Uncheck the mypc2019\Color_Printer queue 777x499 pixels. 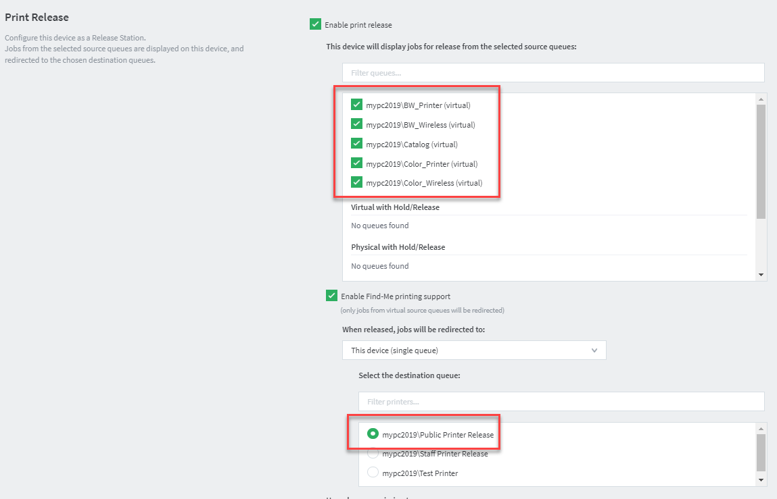click(x=356, y=163)
